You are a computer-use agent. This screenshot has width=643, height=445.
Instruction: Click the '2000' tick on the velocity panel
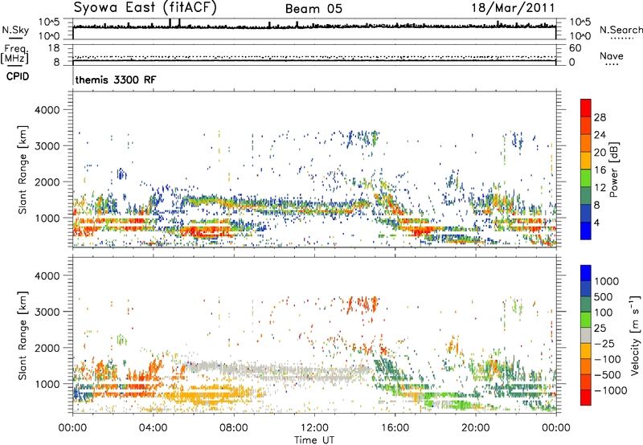(47, 348)
